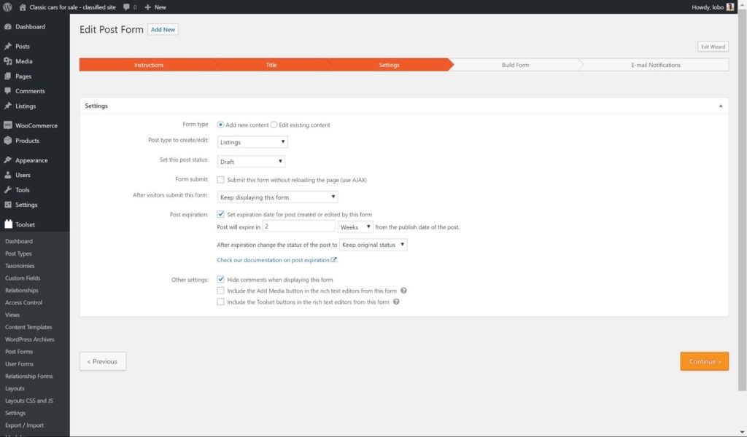This screenshot has width=747, height=437.
Task: Open the comments bubble icon in admin bar
Action: pyautogui.click(x=126, y=7)
